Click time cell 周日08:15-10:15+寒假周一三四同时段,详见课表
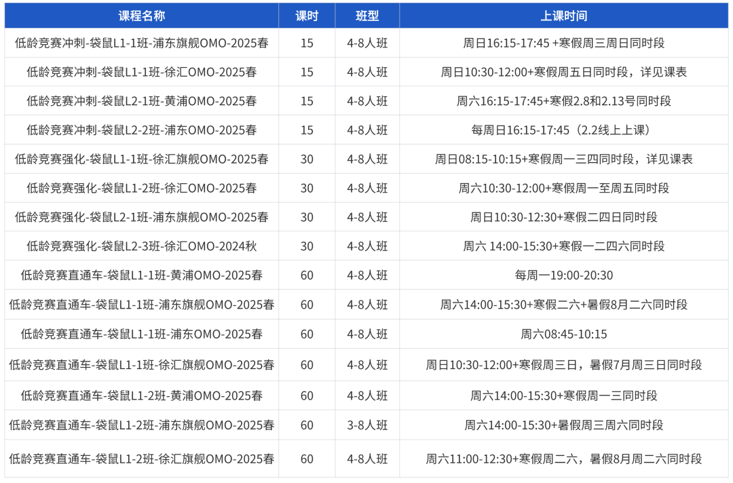Screen dimensions: 733x483 pos(564,159)
